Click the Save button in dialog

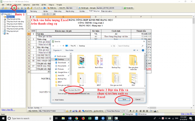pos(124,99)
